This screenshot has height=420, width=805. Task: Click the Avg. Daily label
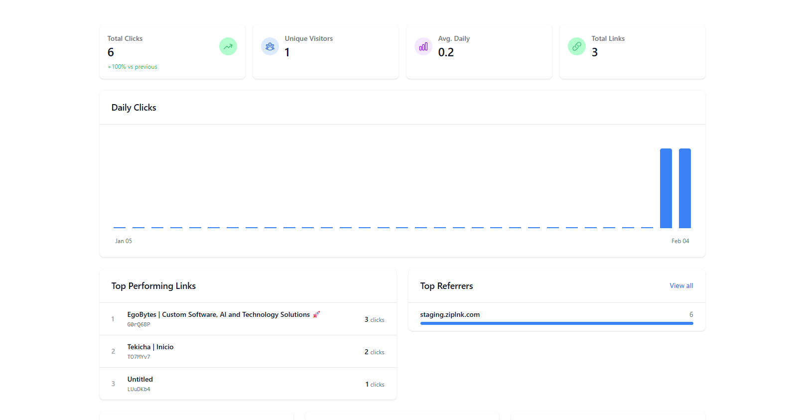pyautogui.click(x=454, y=38)
